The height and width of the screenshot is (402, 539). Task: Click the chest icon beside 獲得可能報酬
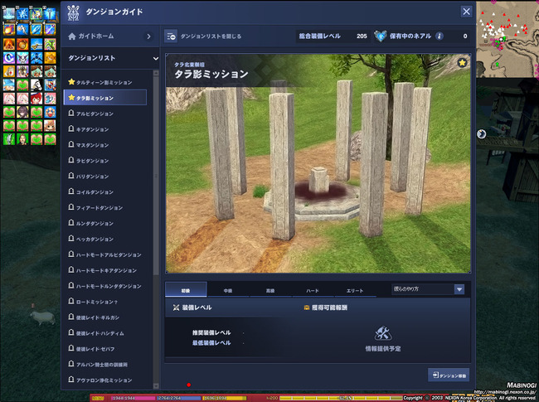click(307, 308)
